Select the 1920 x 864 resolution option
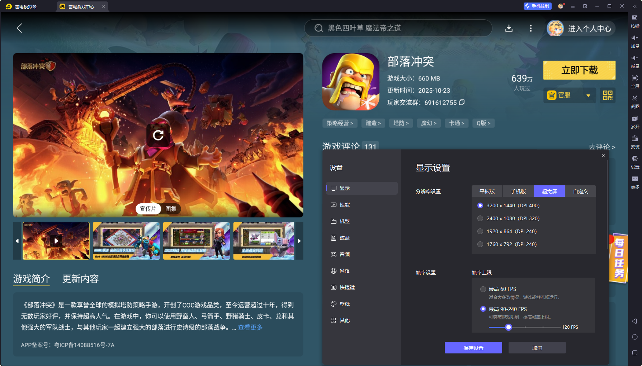The width and height of the screenshot is (642, 366). pos(480,231)
